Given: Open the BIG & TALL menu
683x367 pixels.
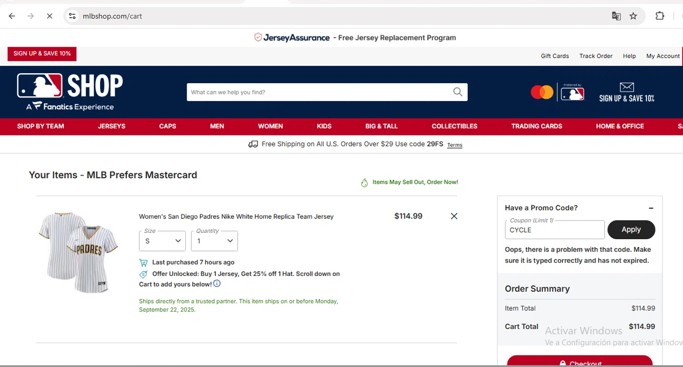Looking at the screenshot, I should point(382,126).
